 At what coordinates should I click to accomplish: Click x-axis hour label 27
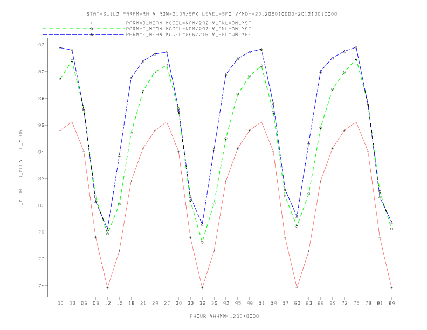pyautogui.click(x=167, y=303)
